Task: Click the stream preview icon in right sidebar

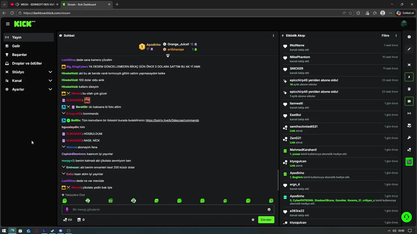Action: [x=409, y=65]
